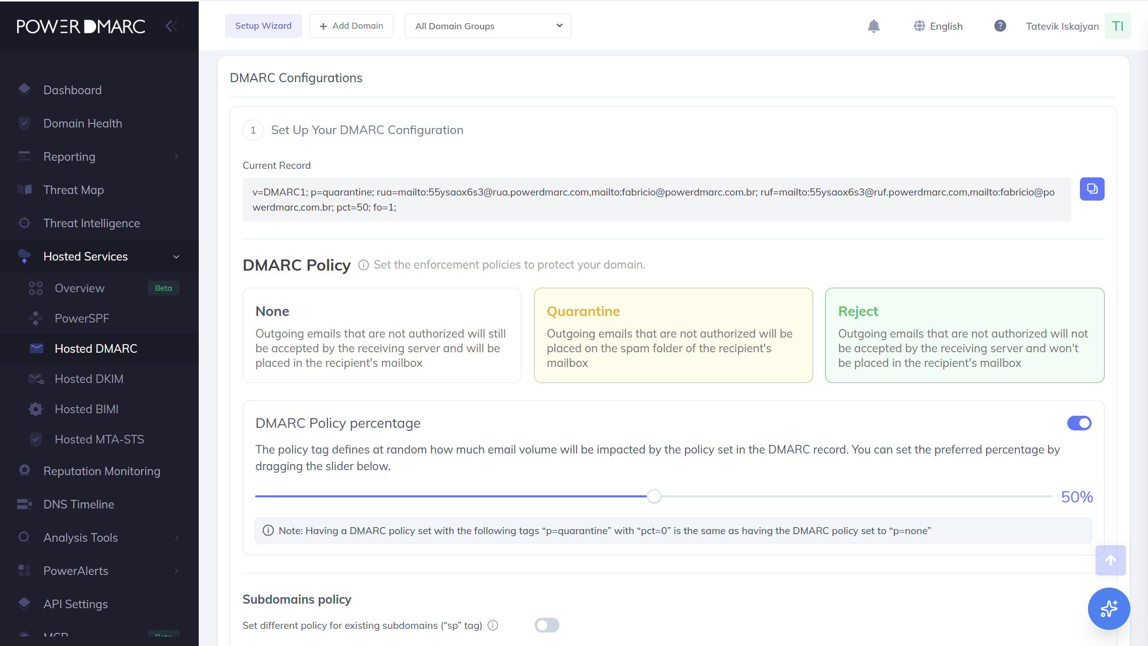Open the All Domain Groups dropdown

click(x=488, y=26)
